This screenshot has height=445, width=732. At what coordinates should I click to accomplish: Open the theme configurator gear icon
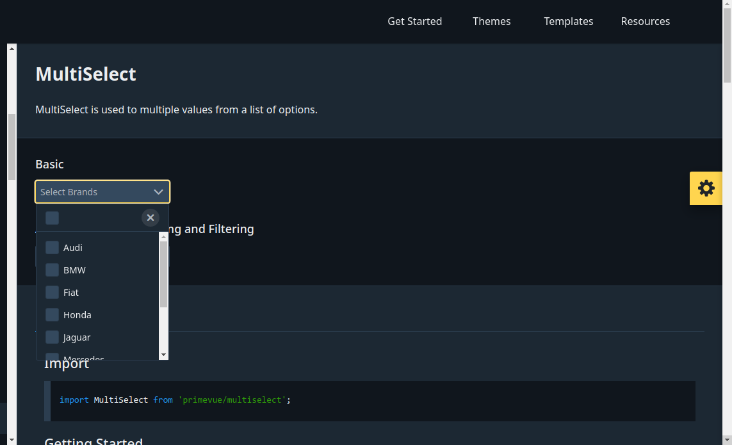click(x=706, y=188)
